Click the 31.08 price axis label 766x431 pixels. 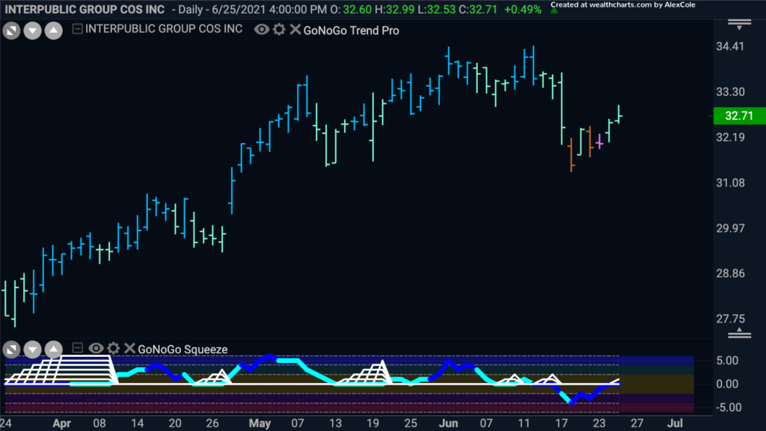tap(730, 183)
